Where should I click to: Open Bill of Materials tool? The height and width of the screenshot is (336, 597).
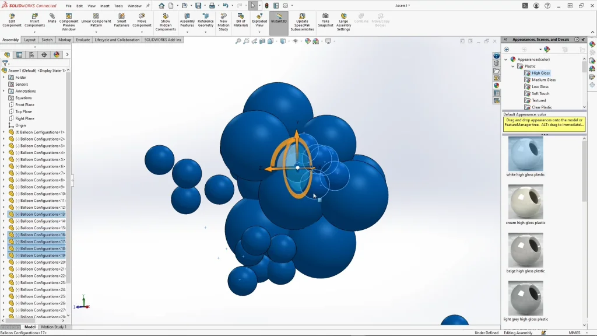point(241,20)
